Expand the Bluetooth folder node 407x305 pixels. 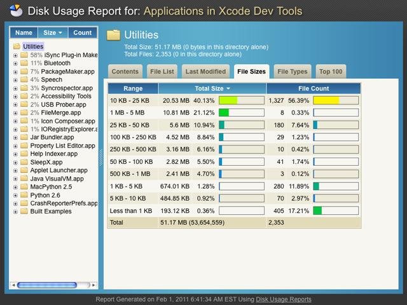[x=15, y=64]
